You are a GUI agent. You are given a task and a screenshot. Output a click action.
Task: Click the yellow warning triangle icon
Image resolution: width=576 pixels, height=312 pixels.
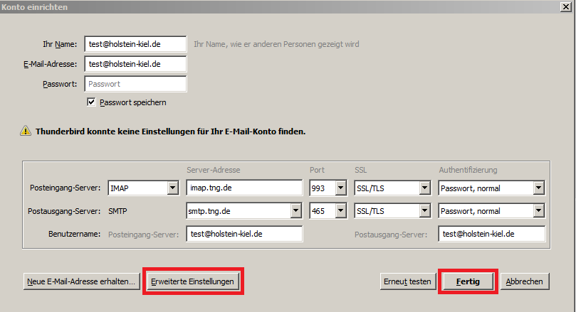(26, 131)
